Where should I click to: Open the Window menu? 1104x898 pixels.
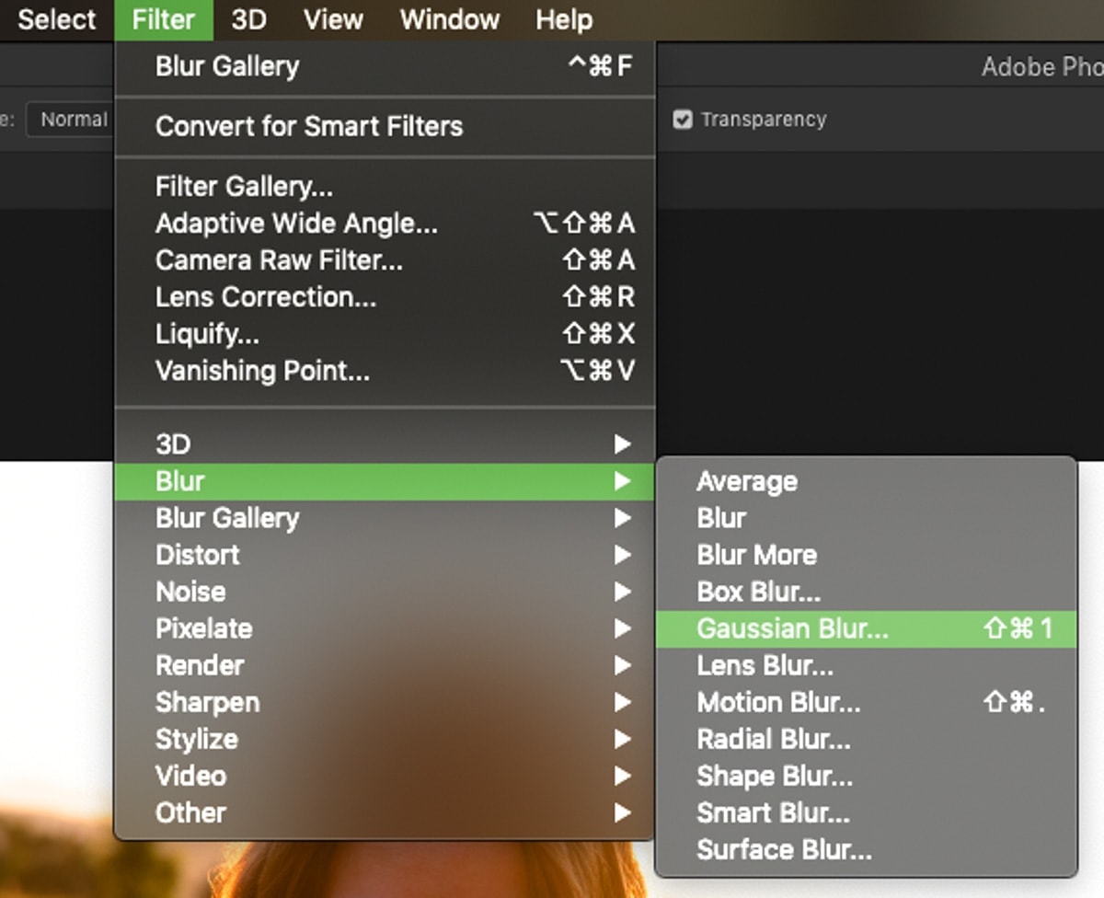(450, 19)
